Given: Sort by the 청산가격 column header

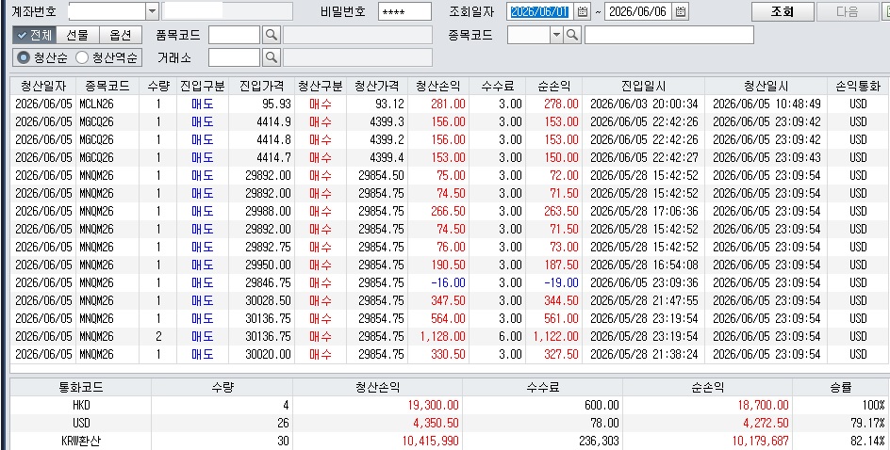Looking at the screenshot, I should click(x=377, y=87).
